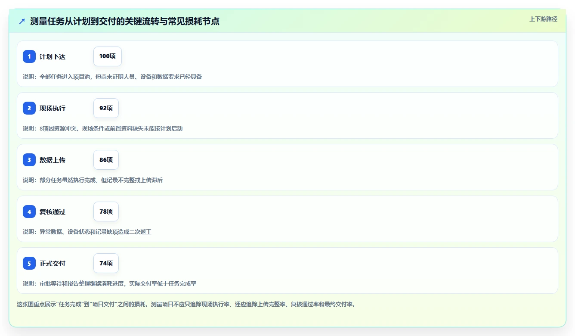Select the 计划下达 stage label
The height and width of the screenshot is (336, 575).
pyautogui.click(x=53, y=57)
